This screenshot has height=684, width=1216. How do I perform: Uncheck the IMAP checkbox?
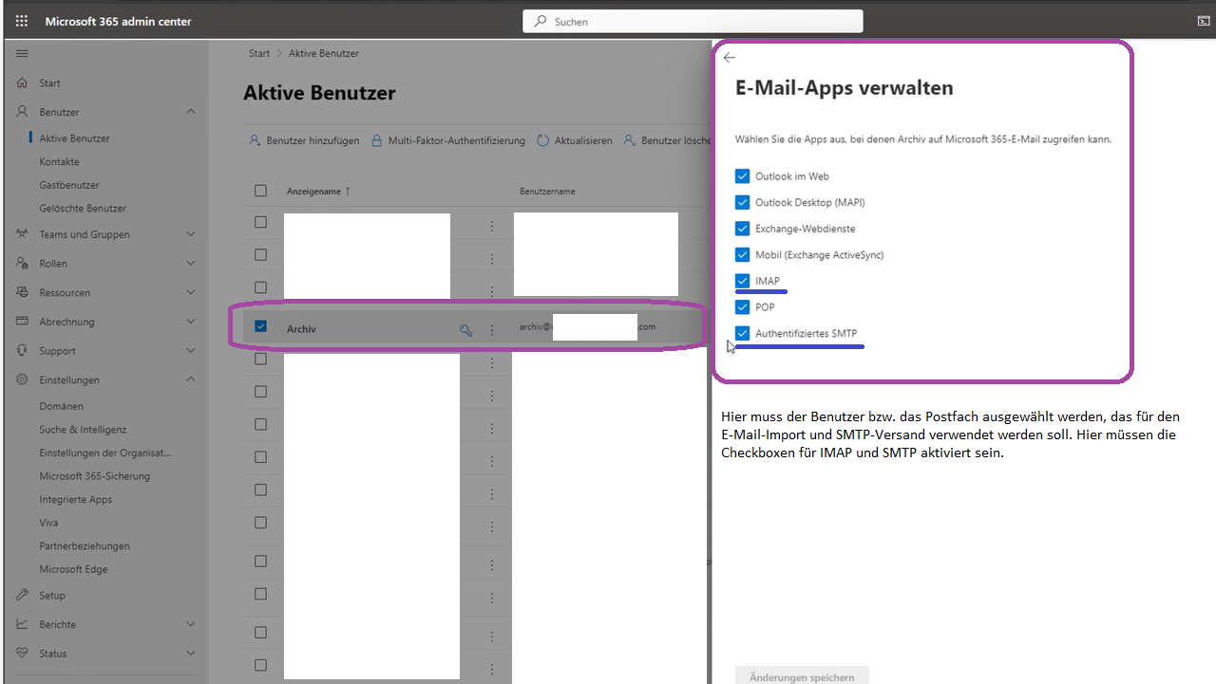(x=742, y=281)
